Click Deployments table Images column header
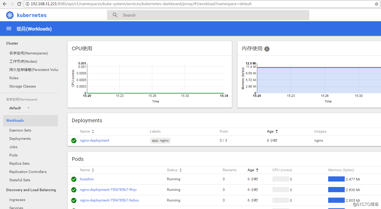Viewport: 381px width, 209px height. [x=320, y=131]
